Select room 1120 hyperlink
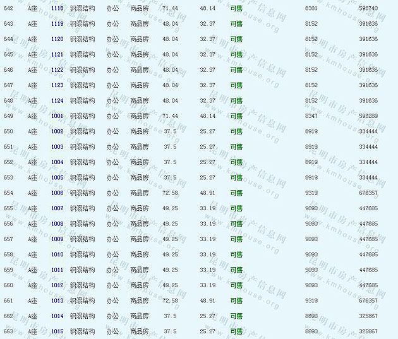 (57, 39)
